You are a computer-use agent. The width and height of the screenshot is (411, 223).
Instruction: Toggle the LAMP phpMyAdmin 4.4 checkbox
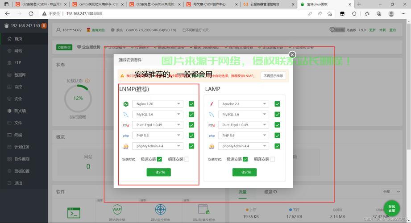pyautogui.click(x=277, y=146)
